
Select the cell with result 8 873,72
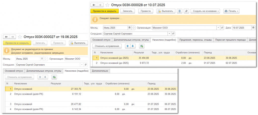(141, 63)
